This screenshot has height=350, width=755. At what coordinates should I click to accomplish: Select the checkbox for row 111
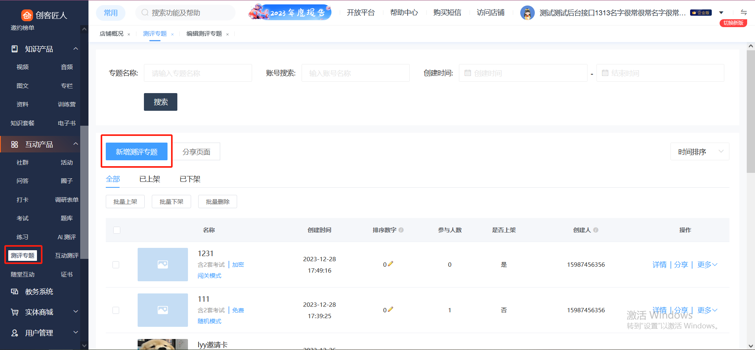point(116,310)
